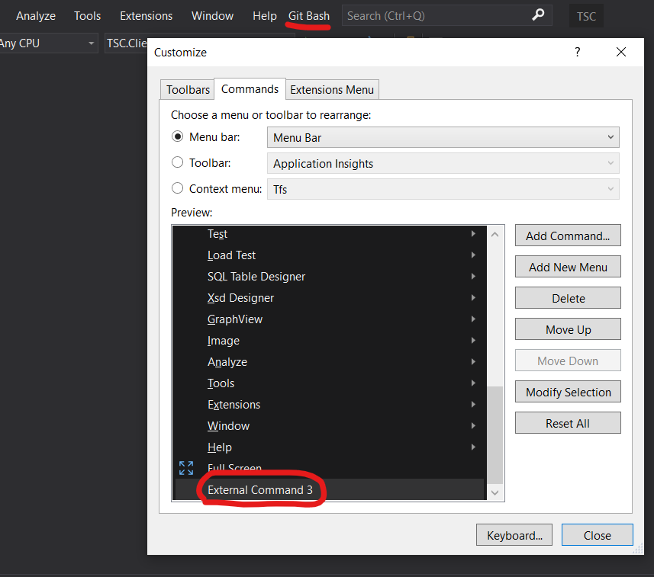Select External Command 3 in the Preview list

point(262,490)
